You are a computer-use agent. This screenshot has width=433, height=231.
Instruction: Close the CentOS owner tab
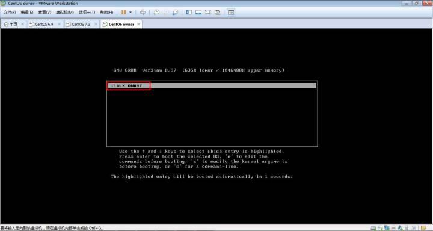pyautogui.click(x=139, y=24)
